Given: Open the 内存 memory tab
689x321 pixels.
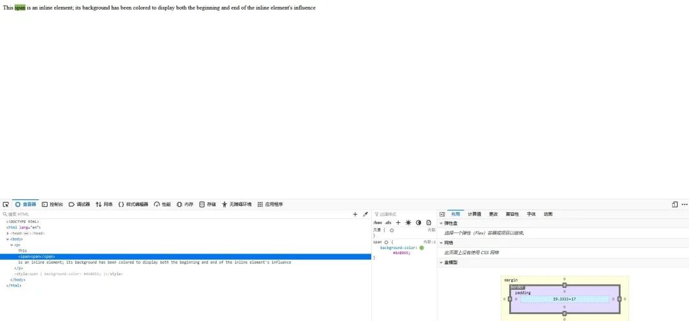Looking at the screenshot, I should (185, 204).
